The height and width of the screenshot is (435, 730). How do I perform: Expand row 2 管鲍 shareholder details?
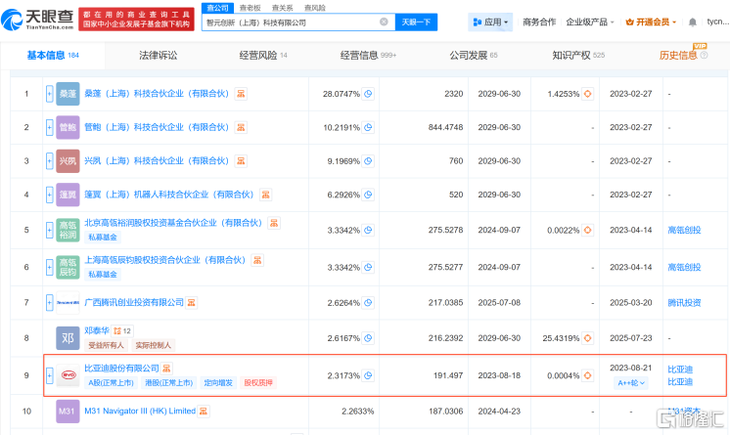(49, 127)
